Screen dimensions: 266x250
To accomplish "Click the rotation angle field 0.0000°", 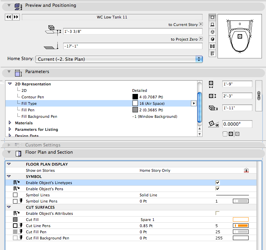I will [x=237, y=124].
